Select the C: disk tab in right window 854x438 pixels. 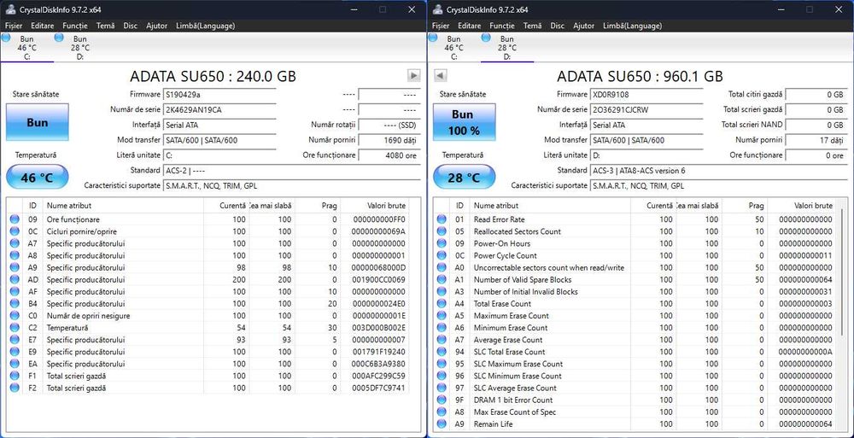pyautogui.click(x=453, y=48)
